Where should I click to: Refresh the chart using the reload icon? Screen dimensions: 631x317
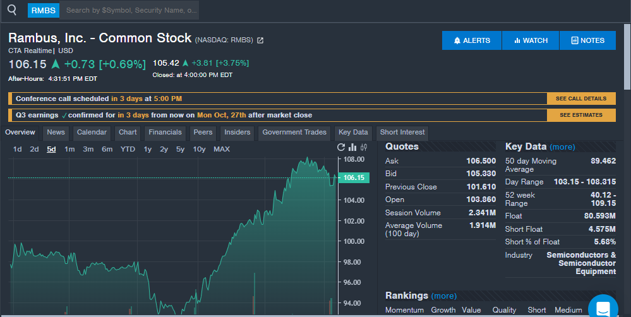tap(342, 147)
